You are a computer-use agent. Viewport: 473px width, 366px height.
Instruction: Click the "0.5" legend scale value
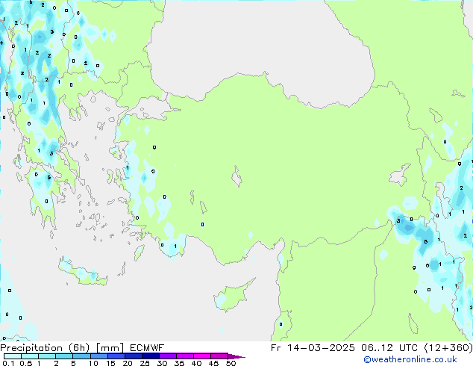[x=26, y=363]
